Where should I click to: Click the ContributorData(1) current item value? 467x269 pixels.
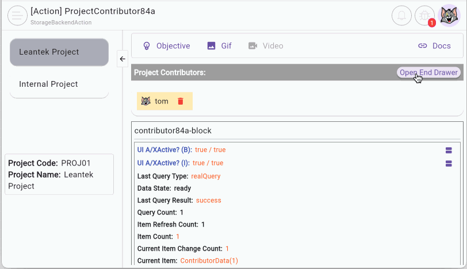[x=209, y=260]
